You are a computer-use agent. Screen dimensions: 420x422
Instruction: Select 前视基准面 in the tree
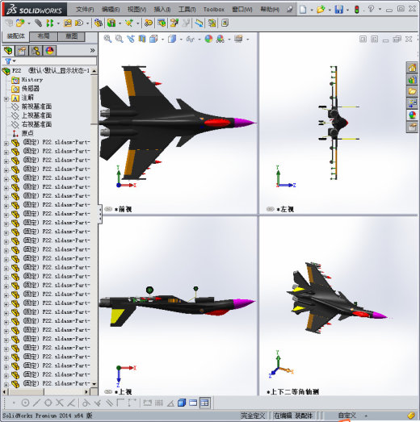click(x=36, y=107)
